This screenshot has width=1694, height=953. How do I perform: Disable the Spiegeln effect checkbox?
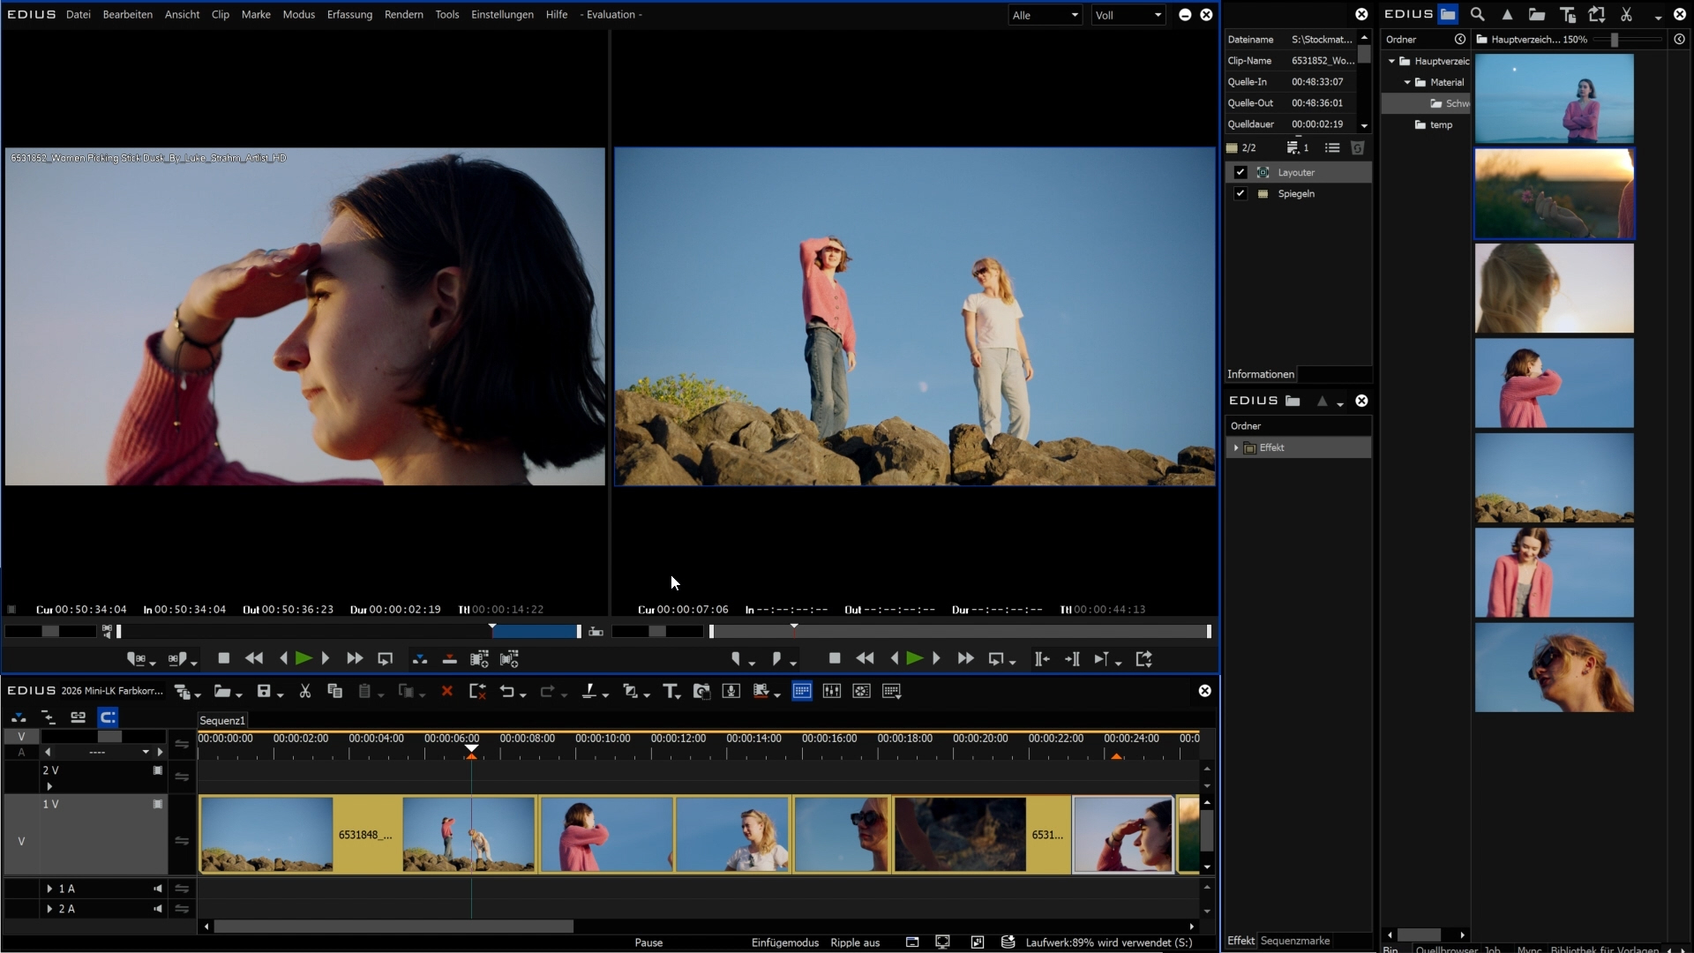pyautogui.click(x=1241, y=193)
